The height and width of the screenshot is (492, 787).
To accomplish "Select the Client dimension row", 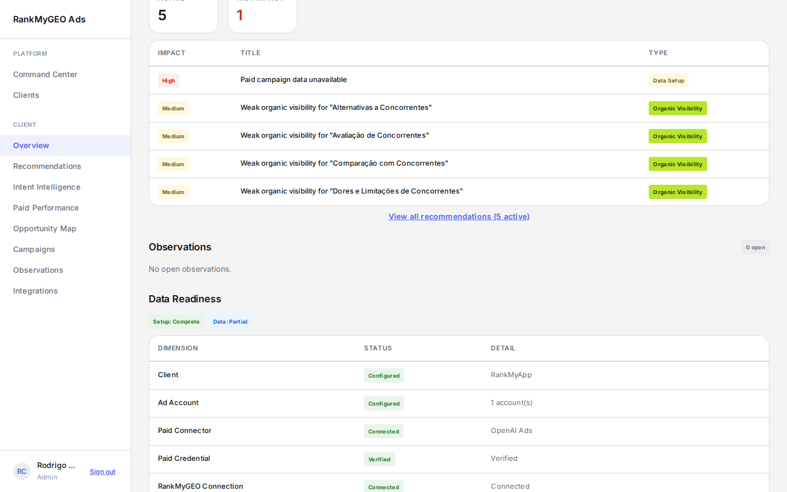I will 459,376.
